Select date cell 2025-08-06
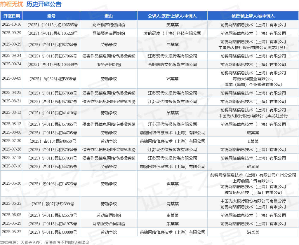 point(12,132)
